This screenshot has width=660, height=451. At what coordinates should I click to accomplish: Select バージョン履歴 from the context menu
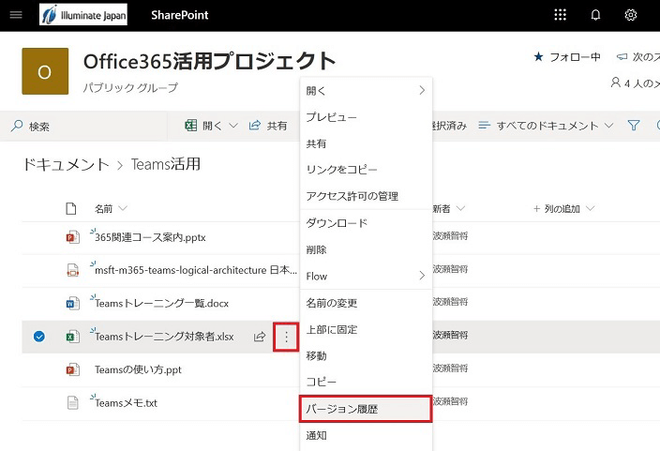365,409
